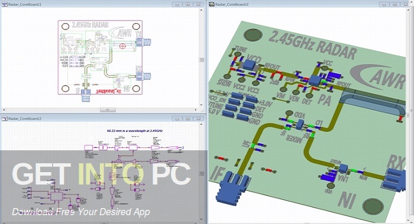414x224 pixels.
Task: Click the Radar_CoreBoard:3 window title icon
Action: tap(212, 4)
